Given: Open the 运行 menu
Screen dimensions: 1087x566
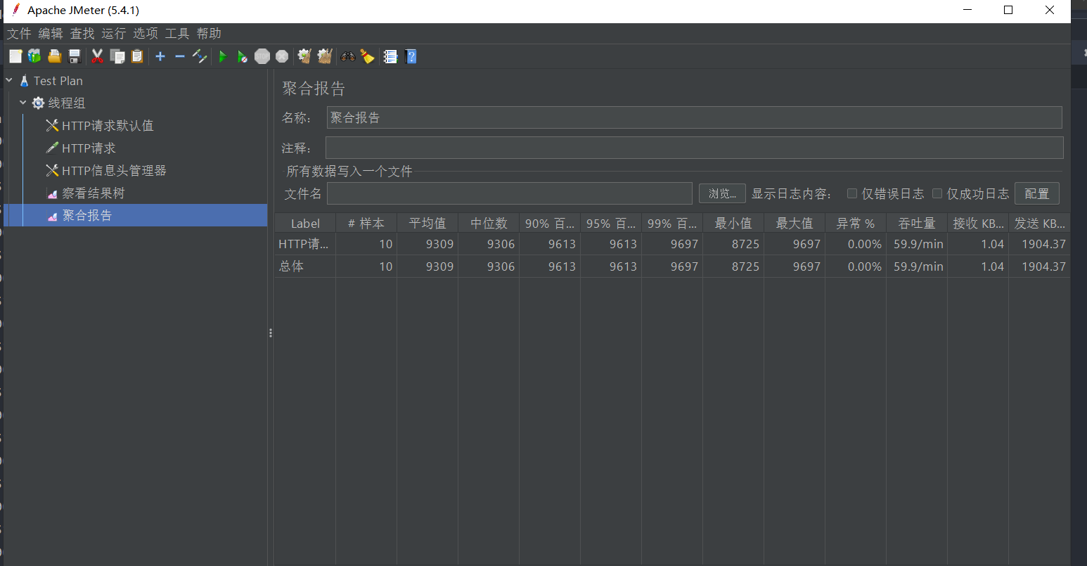Looking at the screenshot, I should (x=114, y=33).
